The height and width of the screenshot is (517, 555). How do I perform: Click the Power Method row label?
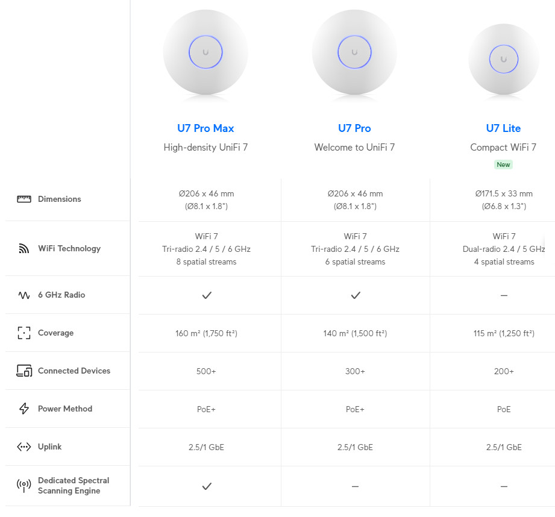pyautogui.click(x=65, y=409)
